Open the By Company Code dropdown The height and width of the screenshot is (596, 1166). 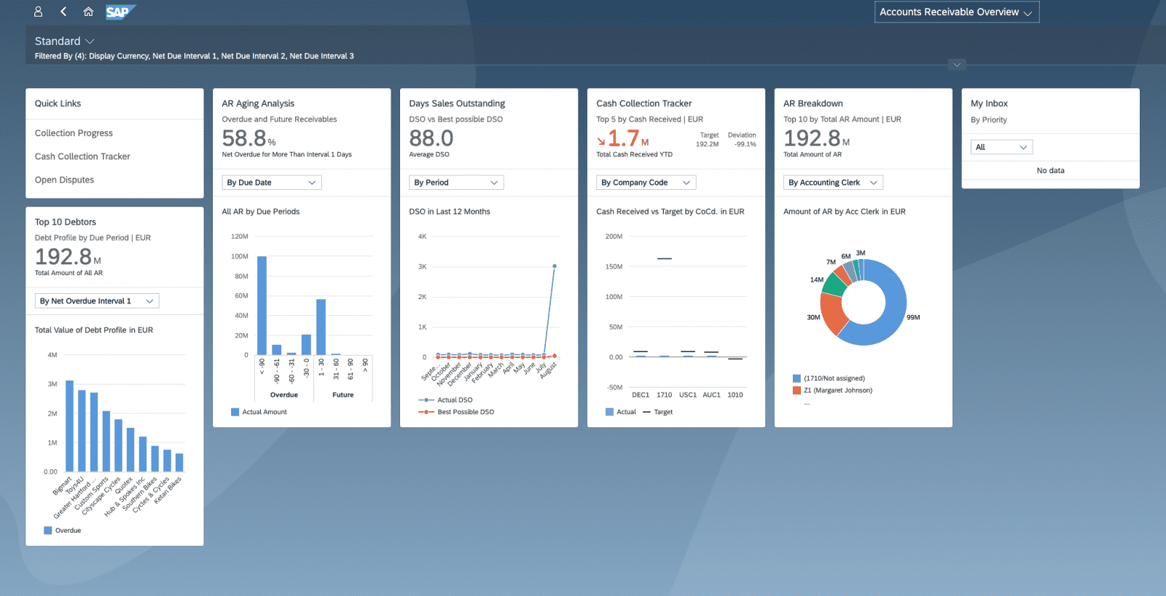coord(646,183)
